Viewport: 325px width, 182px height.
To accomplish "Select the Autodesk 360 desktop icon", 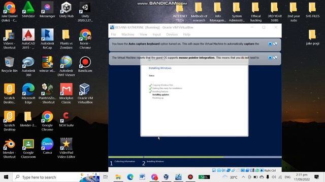I will pyautogui.click(x=28, y=66).
